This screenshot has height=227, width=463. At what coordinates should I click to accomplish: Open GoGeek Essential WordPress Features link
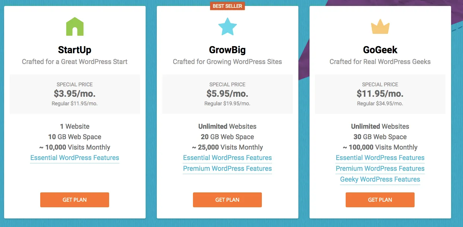380,158
